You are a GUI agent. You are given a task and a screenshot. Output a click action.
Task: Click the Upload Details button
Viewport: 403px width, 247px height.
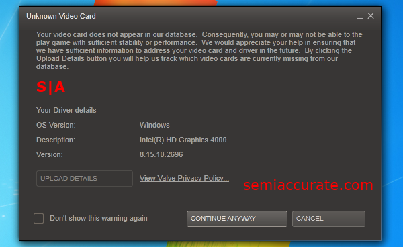click(85, 179)
